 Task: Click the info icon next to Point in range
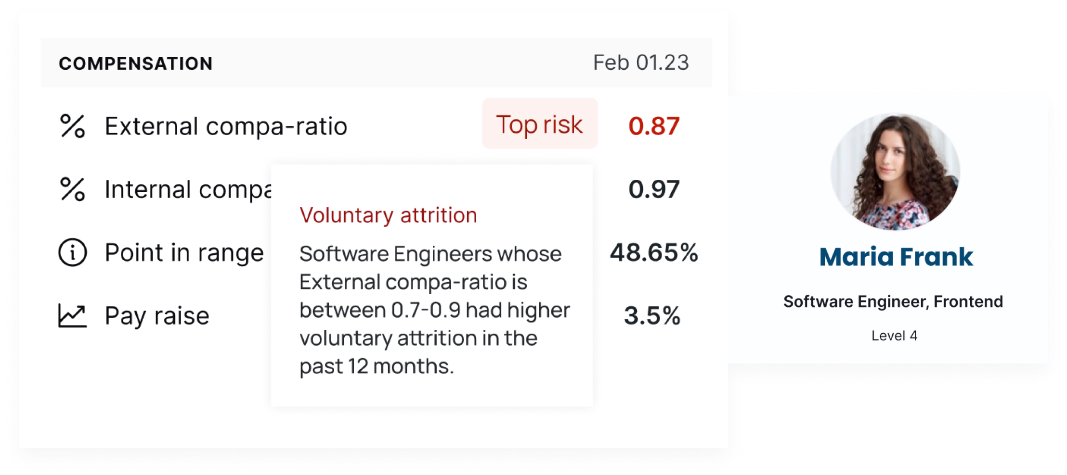tap(72, 252)
